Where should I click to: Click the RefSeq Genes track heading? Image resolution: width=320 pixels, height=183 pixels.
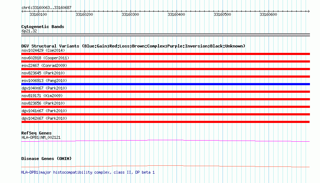pos(36,133)
